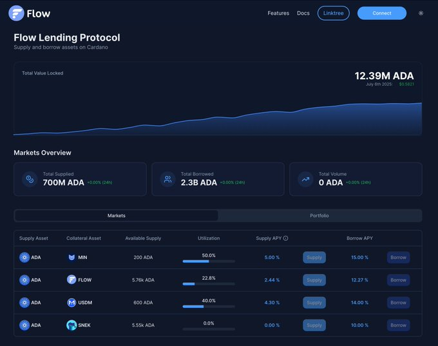438x346 pixels.
Task: Click the Available Supply column header
Action: [x=143, y=238]
